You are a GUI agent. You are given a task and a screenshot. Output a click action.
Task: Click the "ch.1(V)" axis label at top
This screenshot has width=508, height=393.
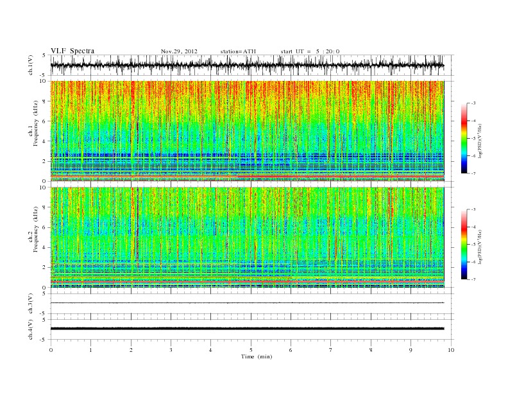31,65
